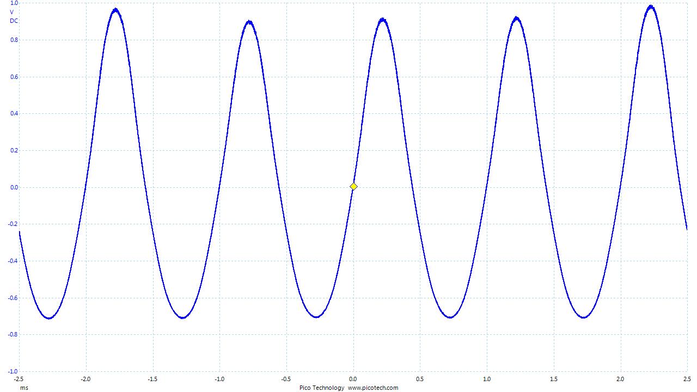Click the -1.0 voltage axis label

coord(13,371)
